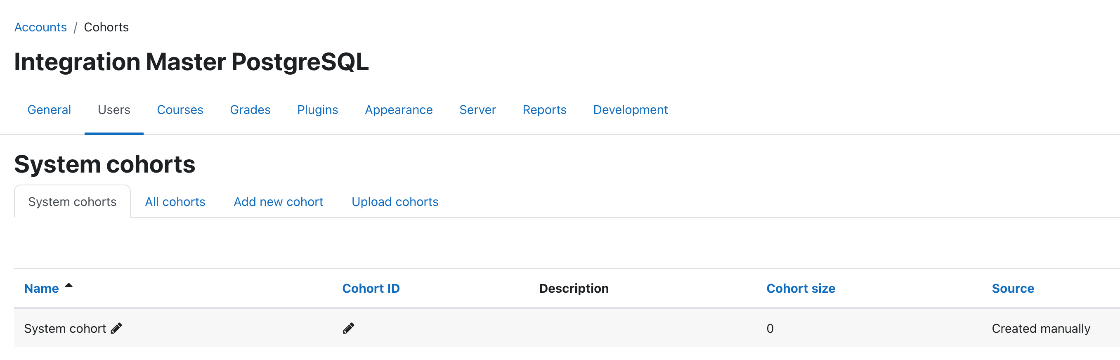Select the System cohorts sub-tab
Image resolution: width=1120 pixels, height=360 pixels.
point(72,202)
